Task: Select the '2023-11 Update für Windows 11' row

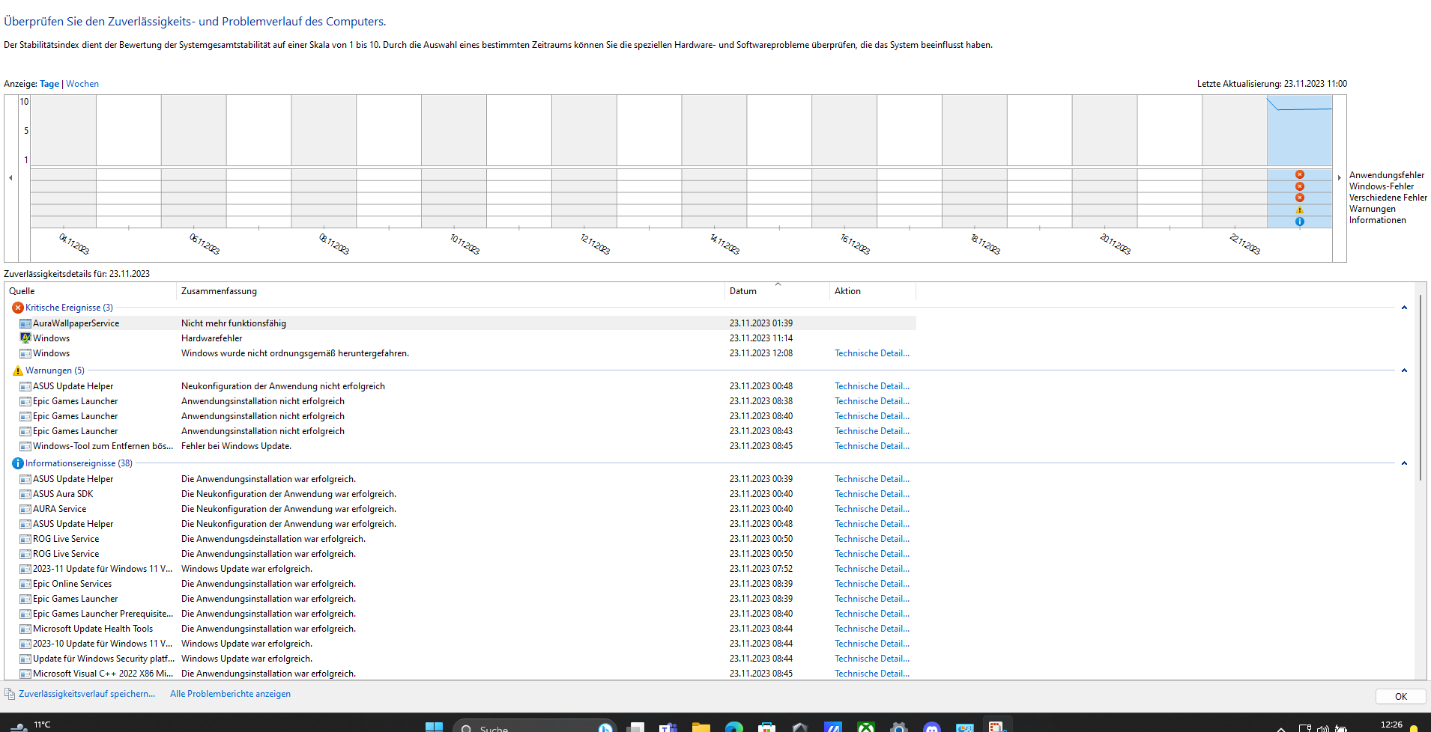Action: 461,569
